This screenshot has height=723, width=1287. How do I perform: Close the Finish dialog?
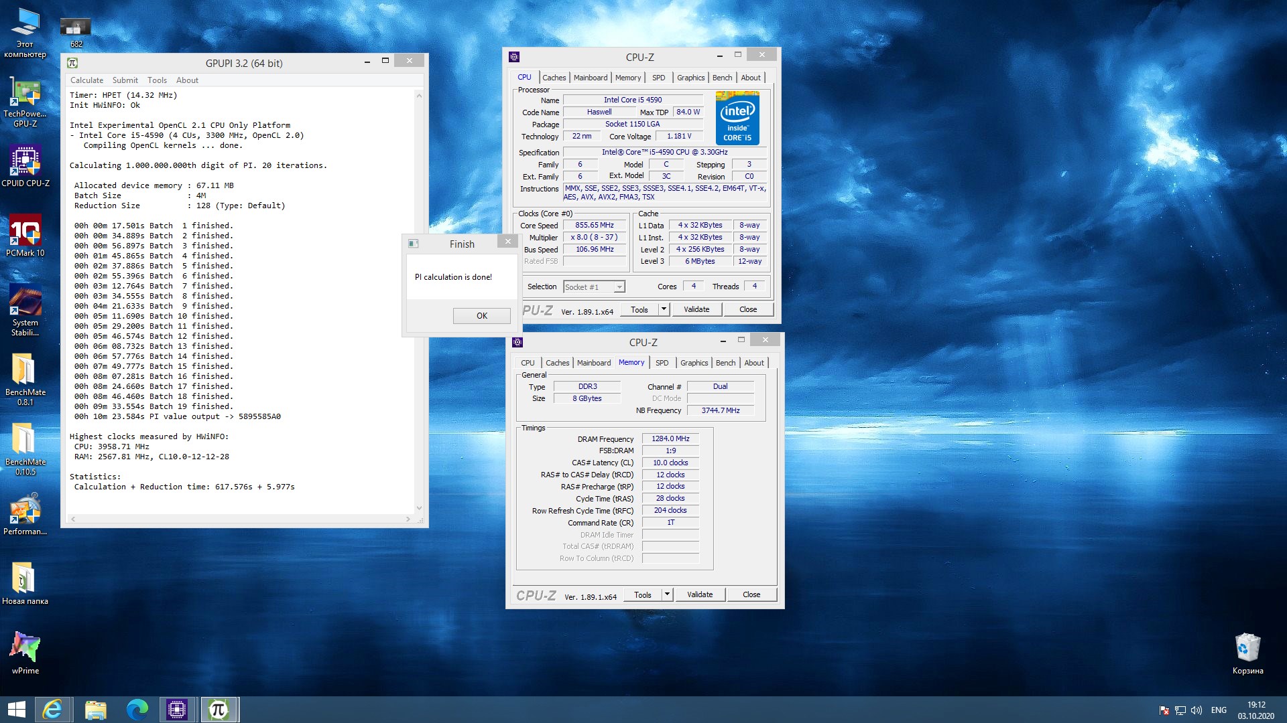(x=507, y=242)
